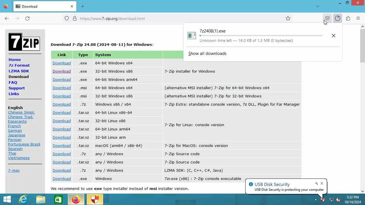Switch language to Persian
Image resolution: width=365 pixels, height=205 pixels.
[15, 140]
